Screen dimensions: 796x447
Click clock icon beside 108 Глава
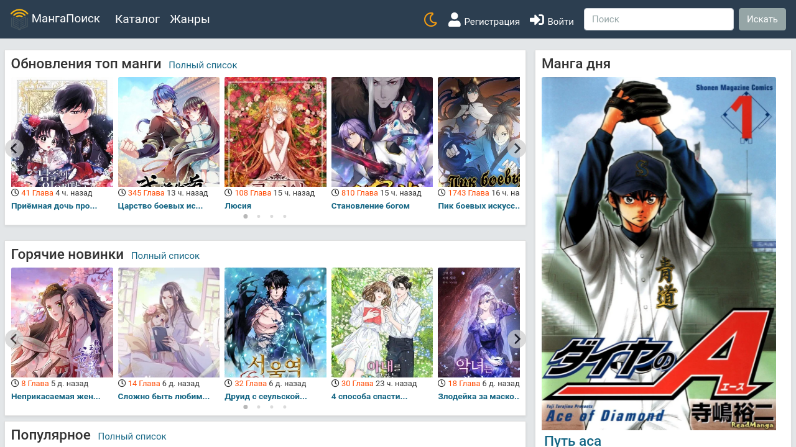pos(229,193)
